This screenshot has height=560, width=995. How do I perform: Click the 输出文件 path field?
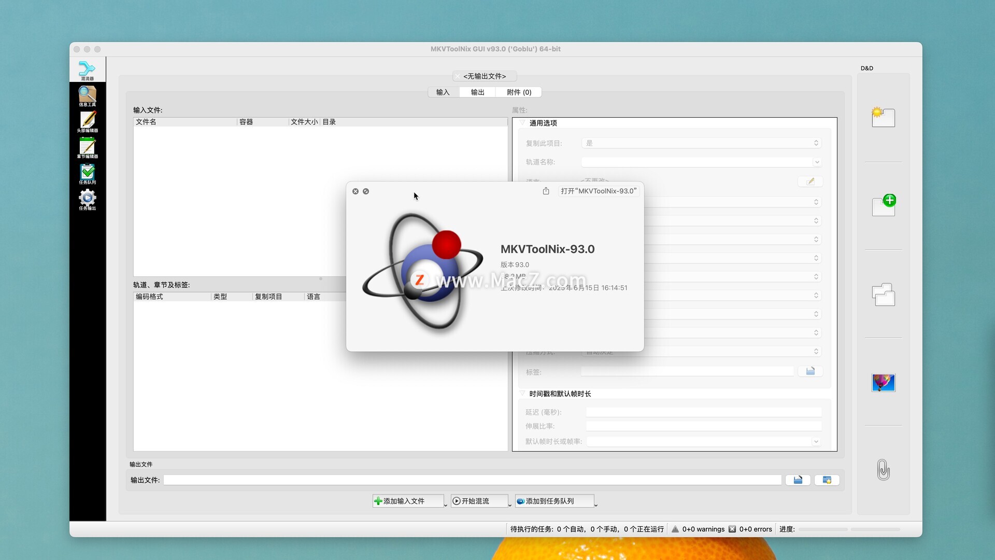coord(472,480)
